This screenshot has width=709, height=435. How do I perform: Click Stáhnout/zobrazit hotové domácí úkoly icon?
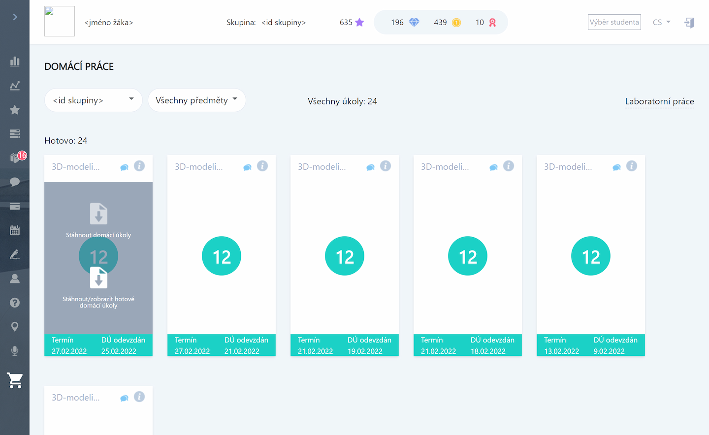coord(98,278)
